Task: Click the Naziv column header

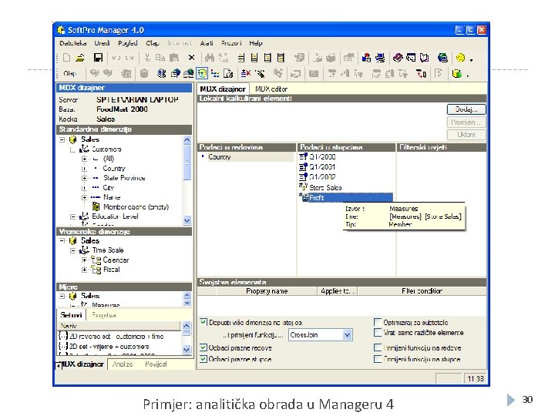Action: [119, 325]
